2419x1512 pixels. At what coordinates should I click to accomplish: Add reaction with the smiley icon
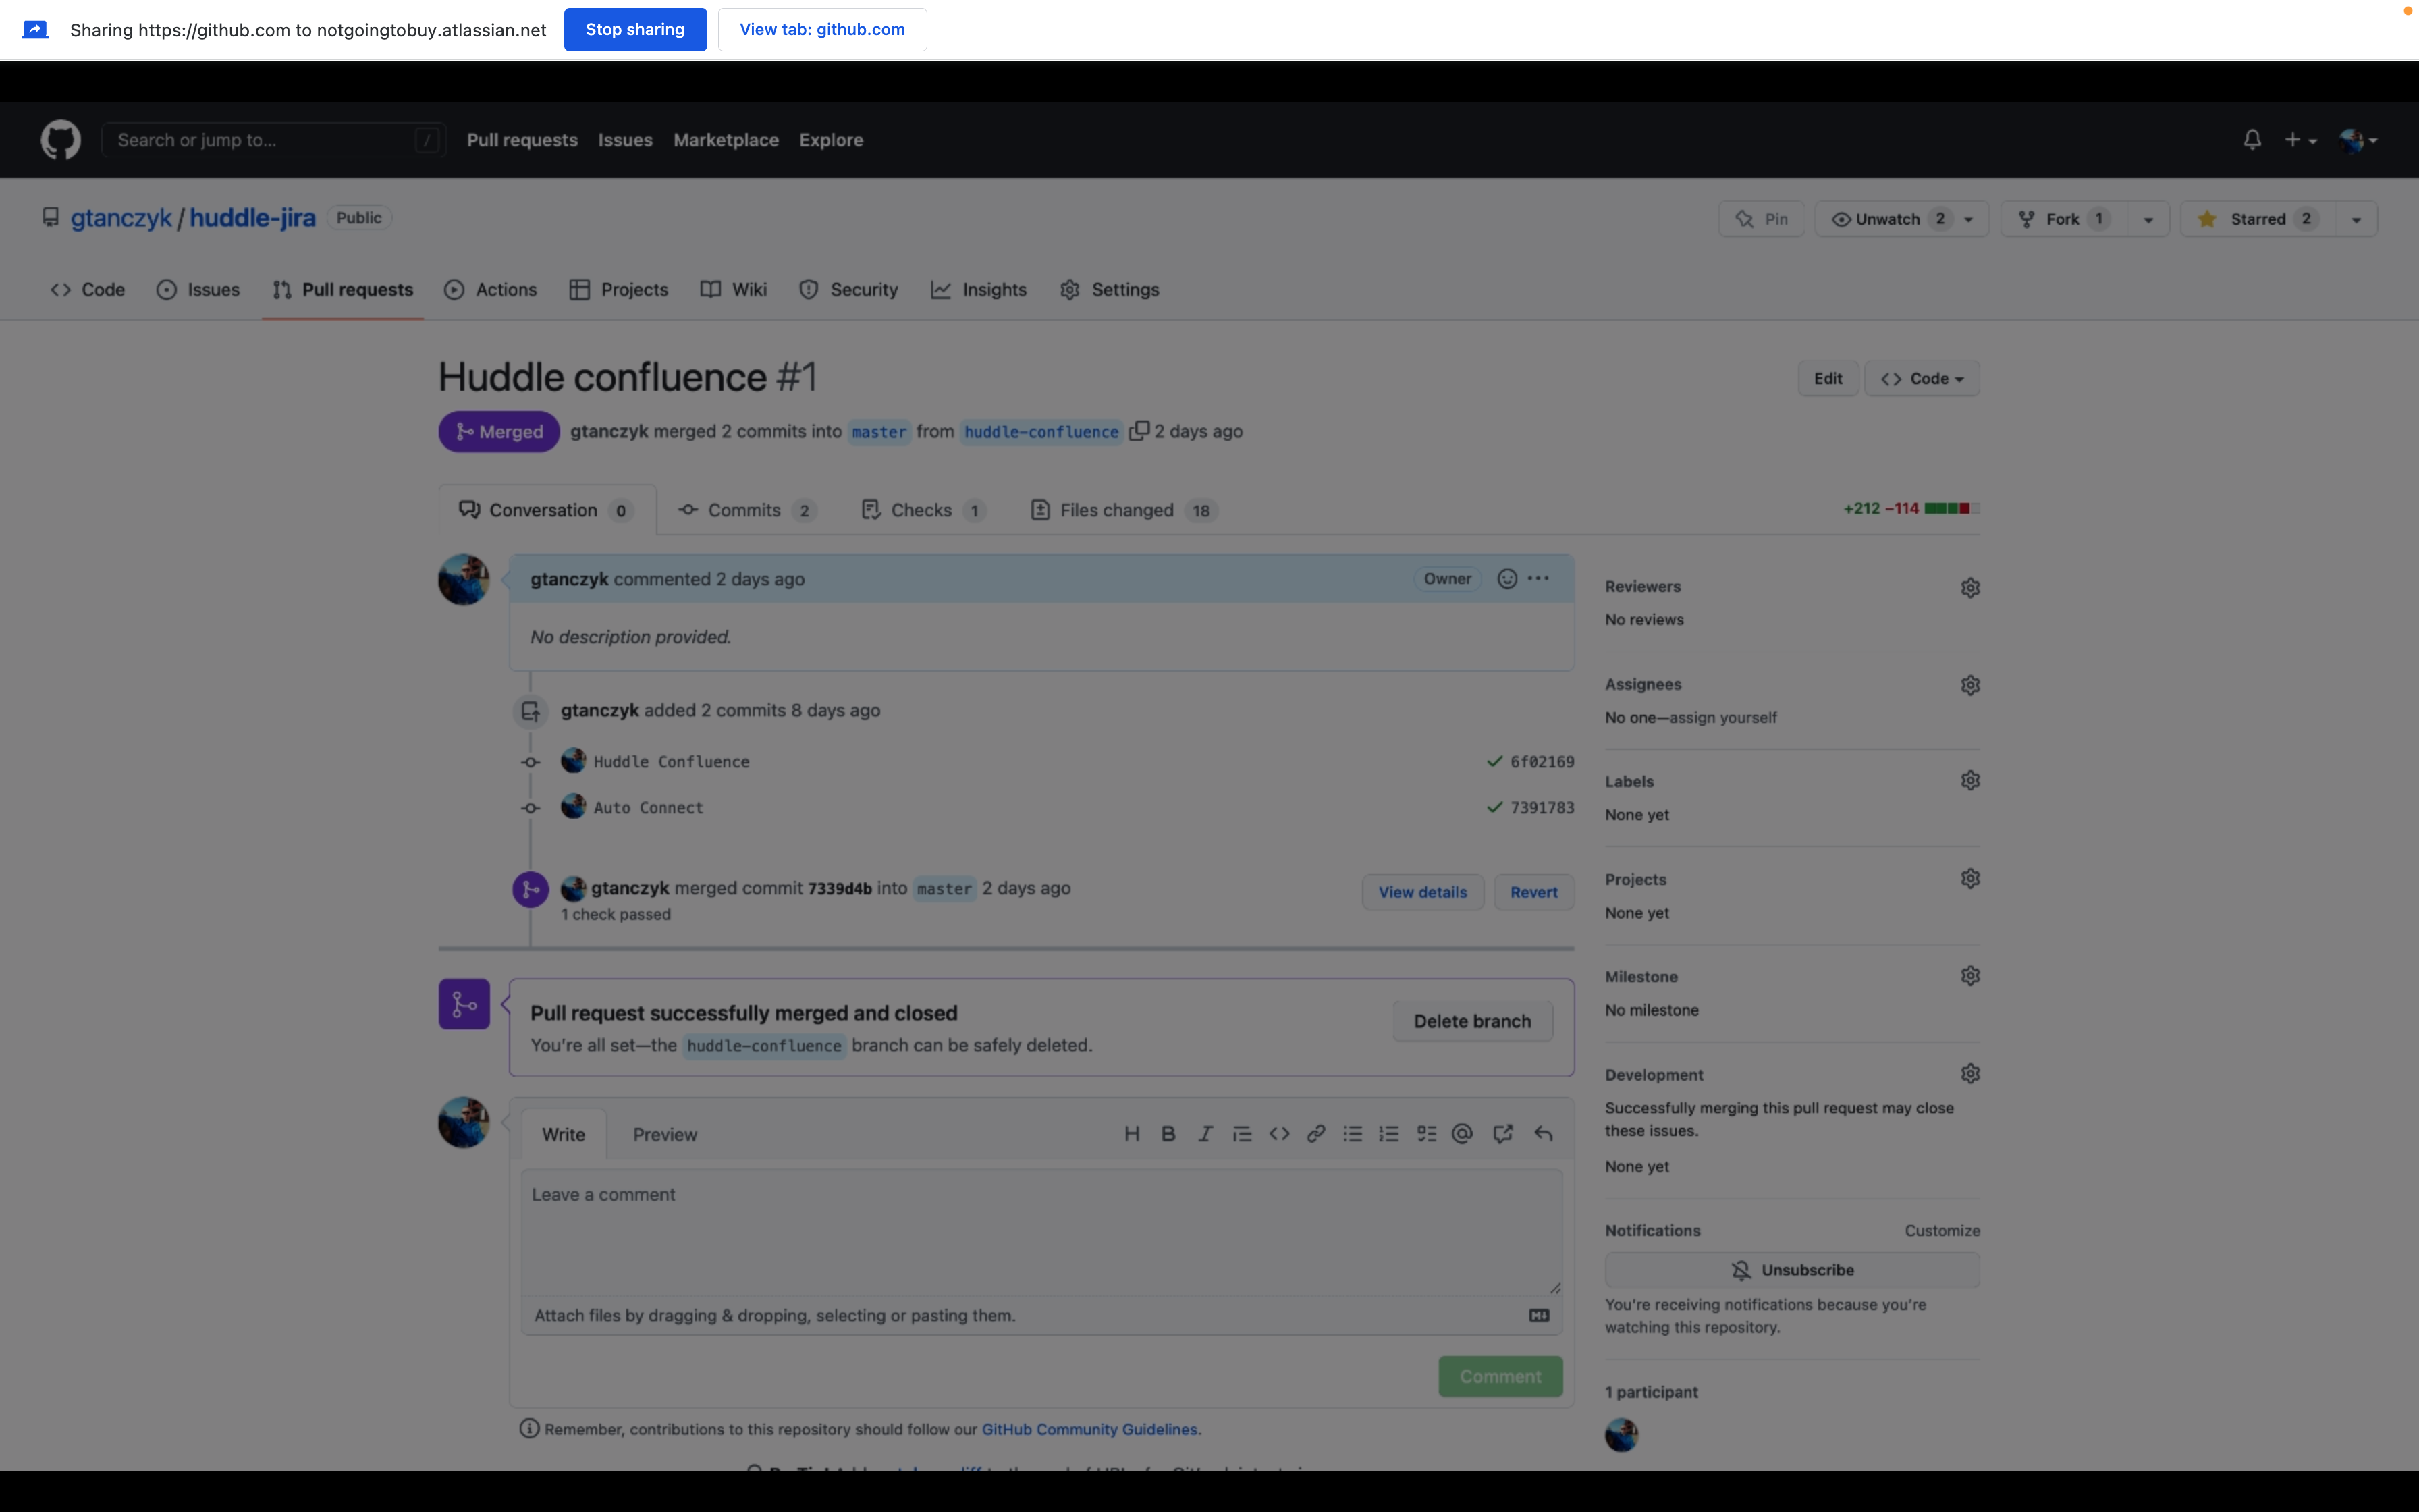pyautogui.click(x=1506, y=579)
